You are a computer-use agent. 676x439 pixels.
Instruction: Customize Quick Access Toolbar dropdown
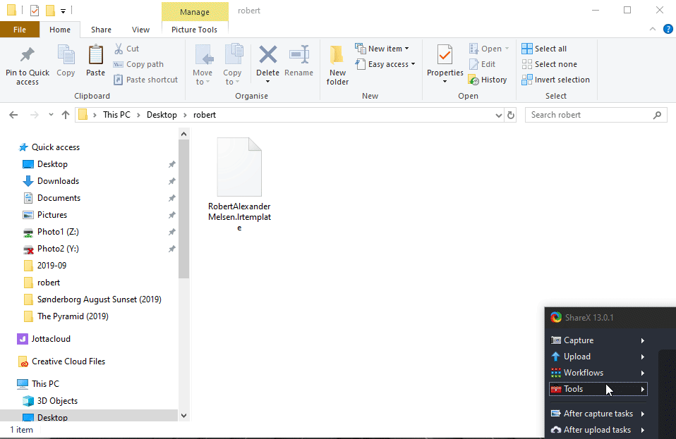(x=63, y=11)
